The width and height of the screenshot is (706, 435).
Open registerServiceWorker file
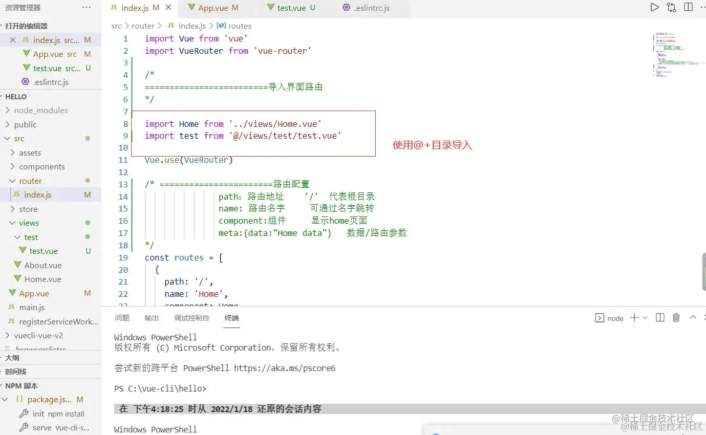58,321
